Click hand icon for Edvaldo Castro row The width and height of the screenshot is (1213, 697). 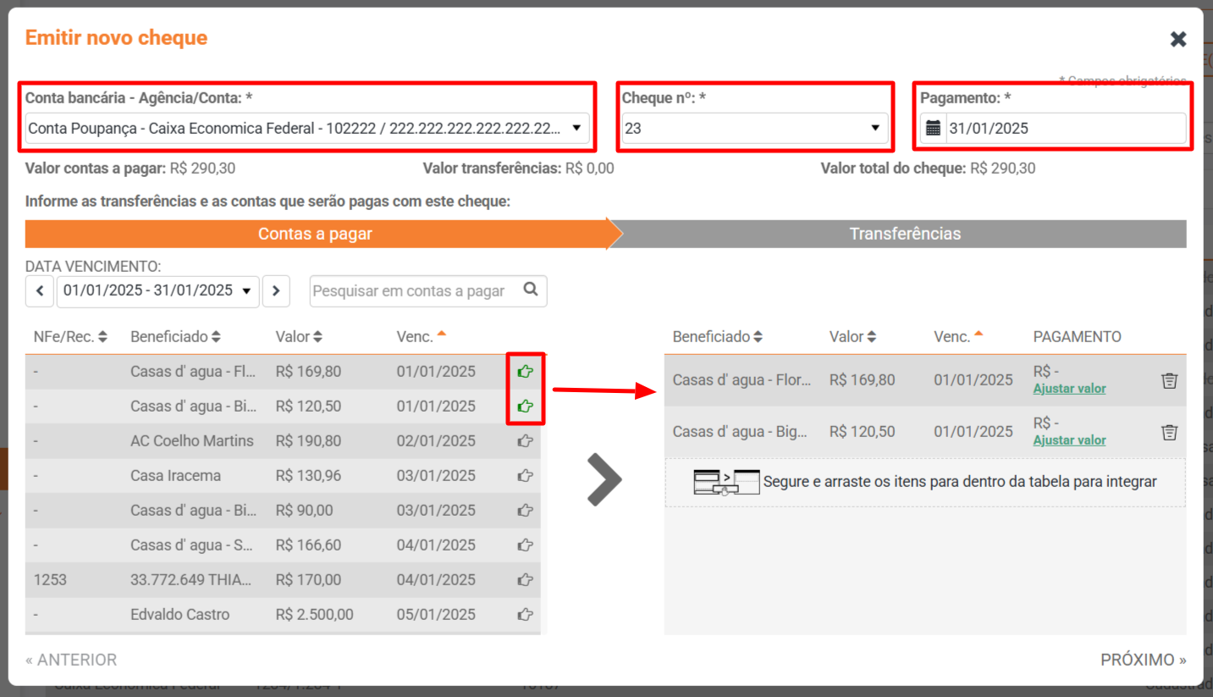525,614
